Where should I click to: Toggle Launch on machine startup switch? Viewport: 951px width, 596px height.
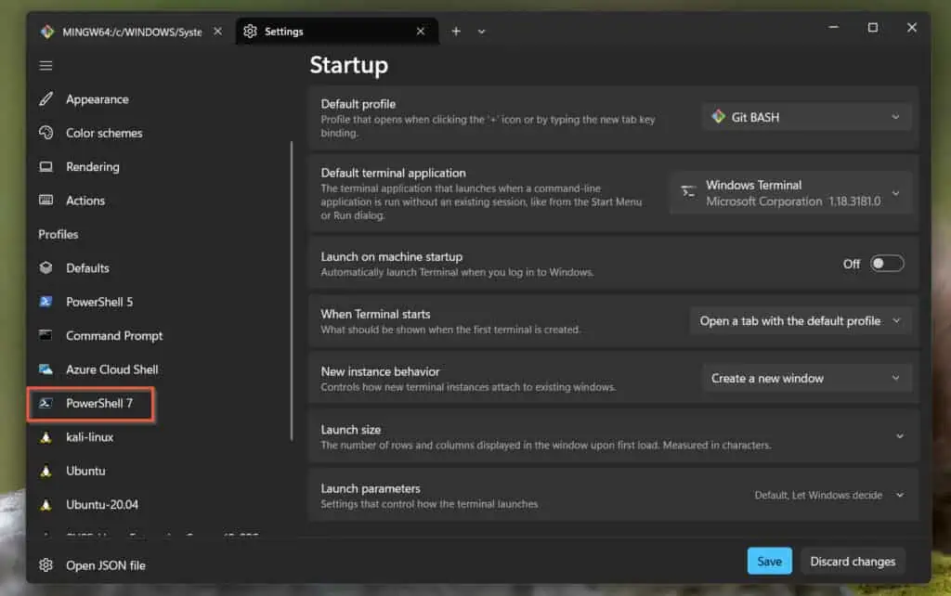(x=887, y=263)
